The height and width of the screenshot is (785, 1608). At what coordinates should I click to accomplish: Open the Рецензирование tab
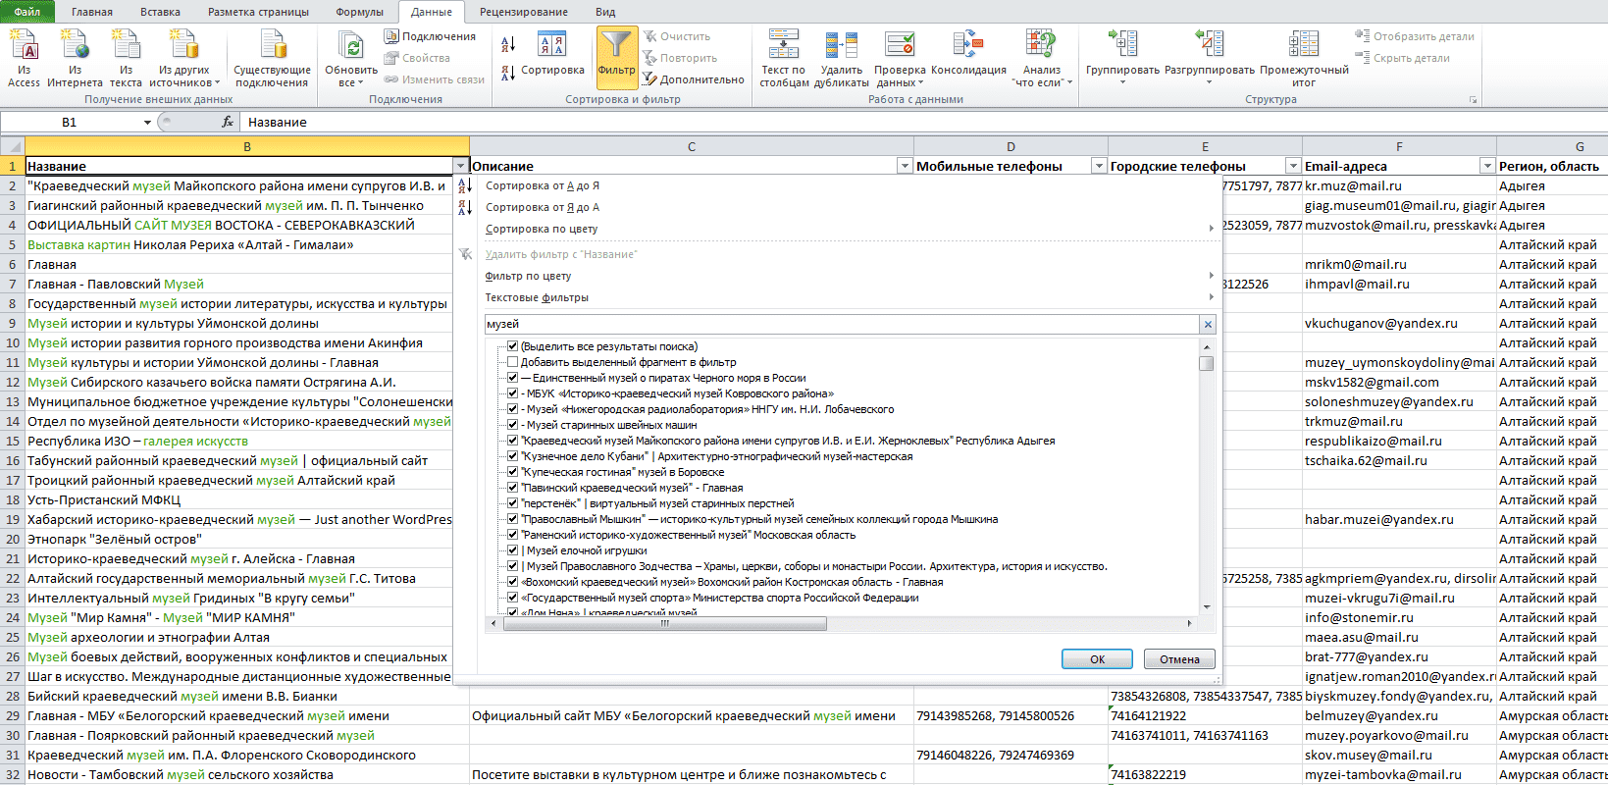524,12
